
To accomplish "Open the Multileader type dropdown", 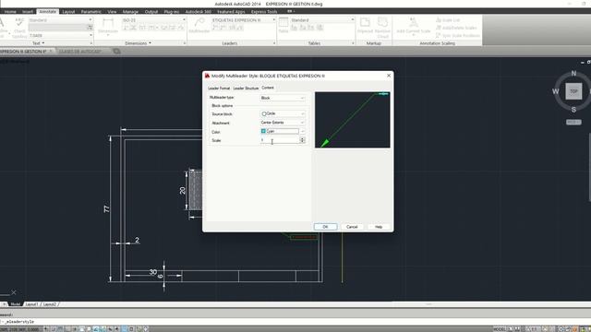I will point(283,98).
